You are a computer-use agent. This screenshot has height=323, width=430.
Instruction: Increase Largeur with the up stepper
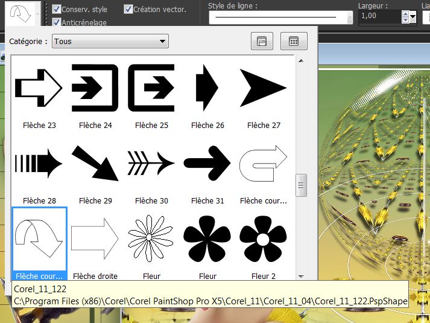click(406, 13)
